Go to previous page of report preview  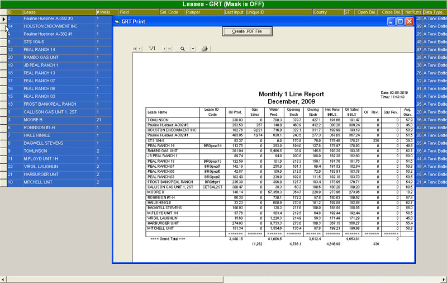point(140,49)
